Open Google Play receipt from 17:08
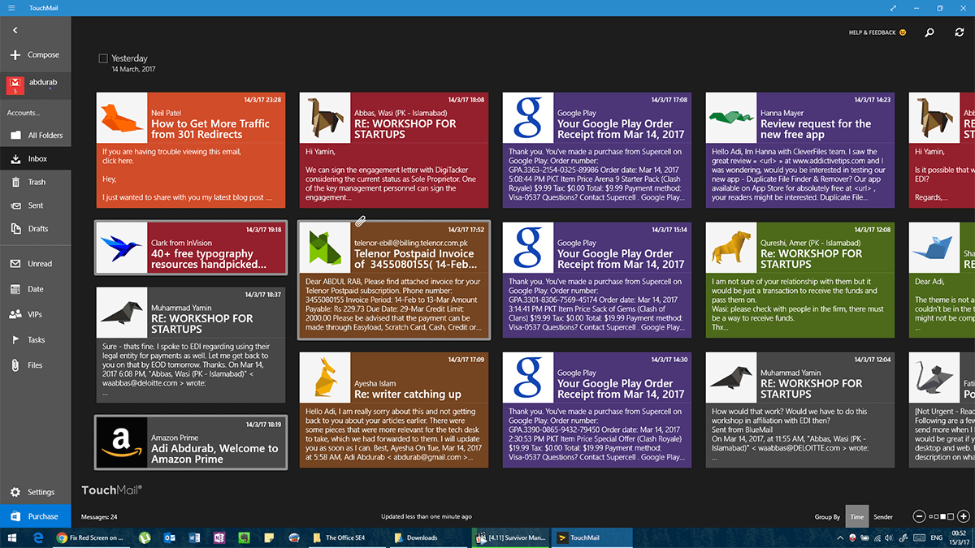The width and height of the screenshot is (975, 548). (597, 150)
